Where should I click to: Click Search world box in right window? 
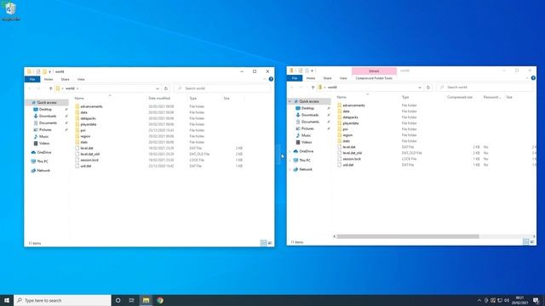pos(485,88)
